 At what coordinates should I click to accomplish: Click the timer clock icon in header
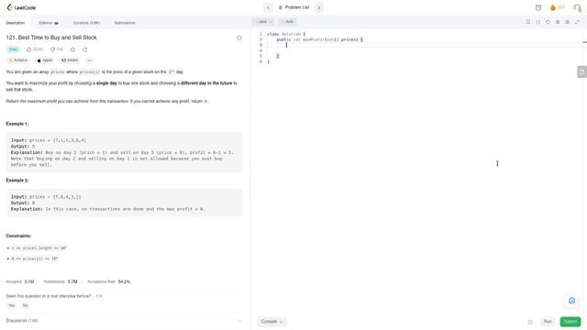[538, 7]
